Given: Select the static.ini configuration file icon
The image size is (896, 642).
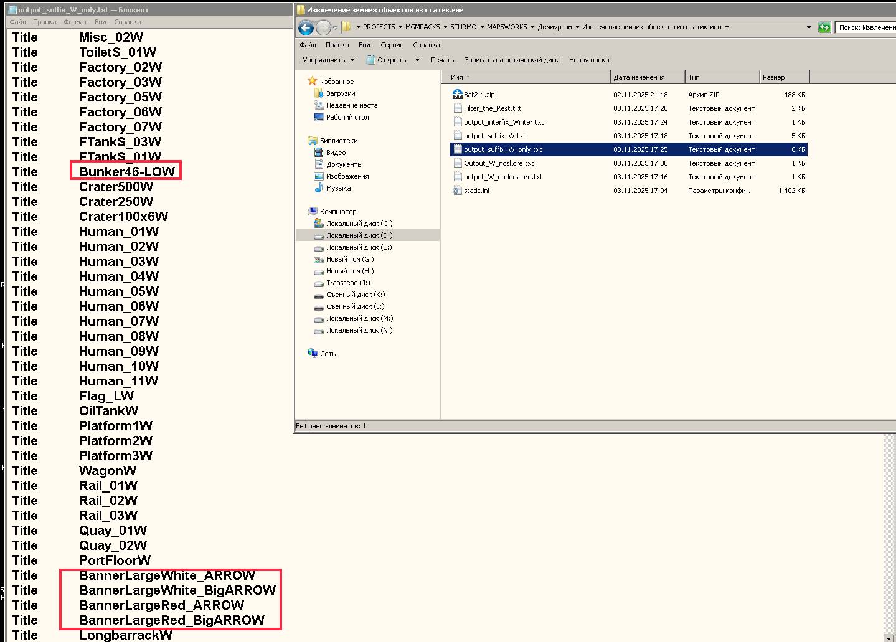Looking at the screenshot, I should [x=457, y=191].
